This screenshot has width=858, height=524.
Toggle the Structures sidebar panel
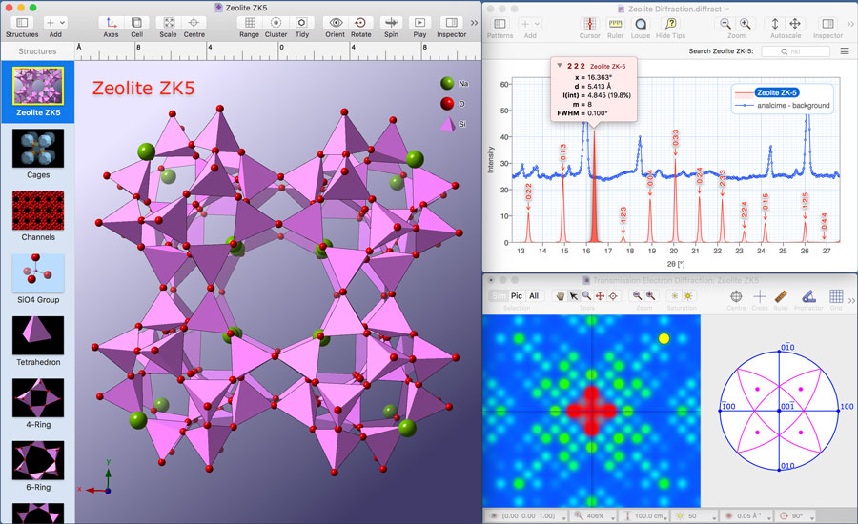(x=22, y=22)
